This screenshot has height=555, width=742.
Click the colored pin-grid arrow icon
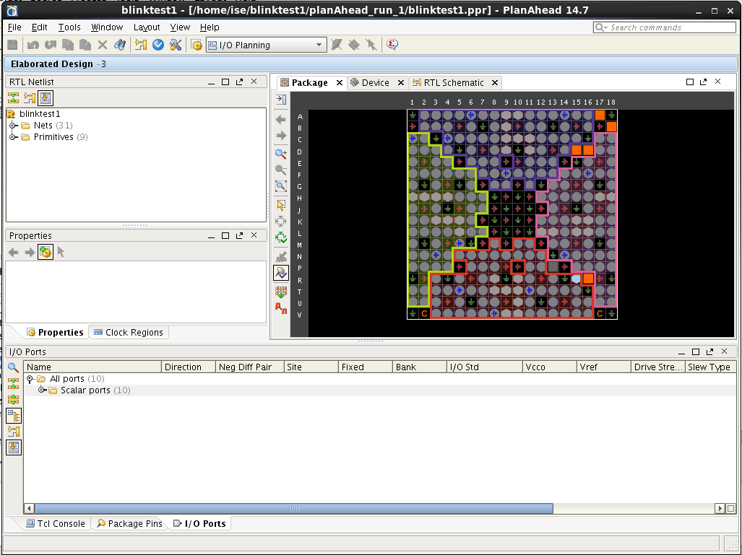coord(281,292)
